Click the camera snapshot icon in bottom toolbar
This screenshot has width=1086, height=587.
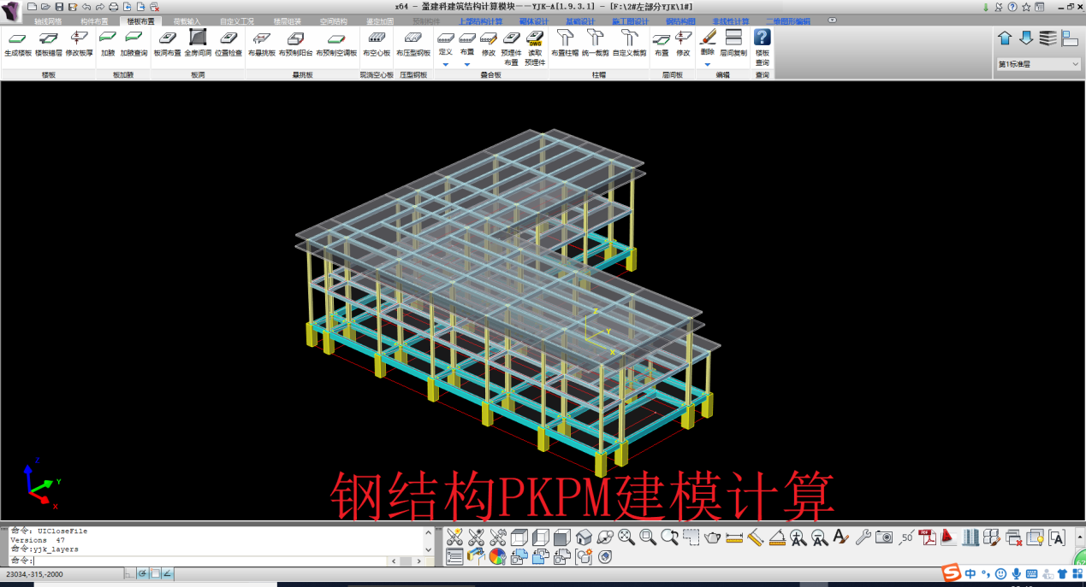(884, 537)
